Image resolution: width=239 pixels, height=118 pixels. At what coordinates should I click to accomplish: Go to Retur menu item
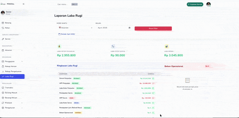coord(12,28)
